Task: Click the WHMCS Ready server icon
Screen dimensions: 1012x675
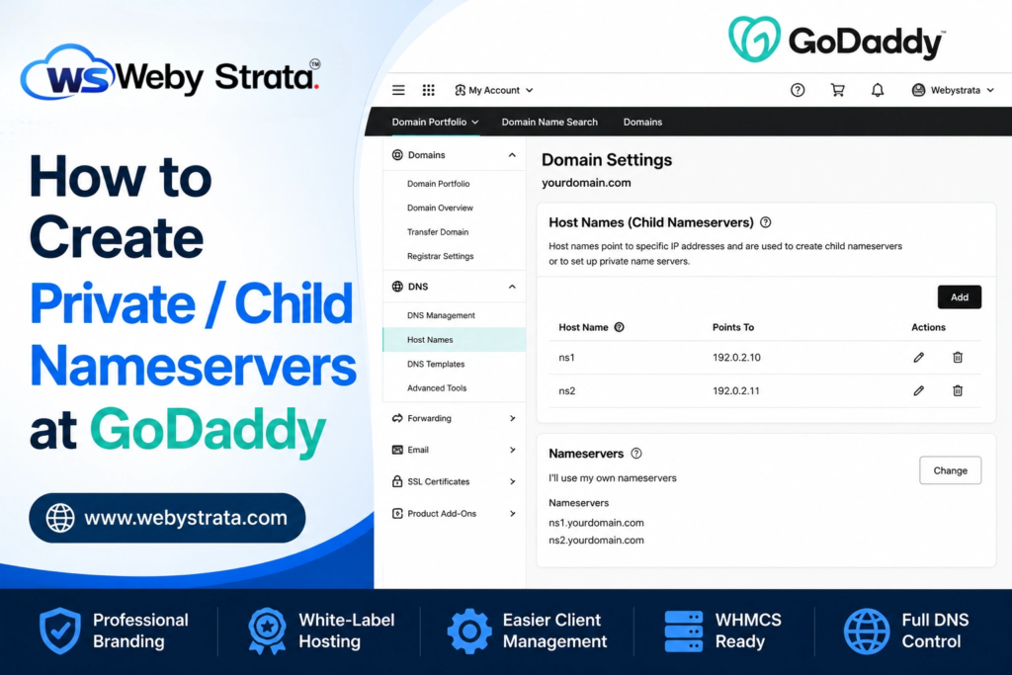Action: tap(684, 632)
